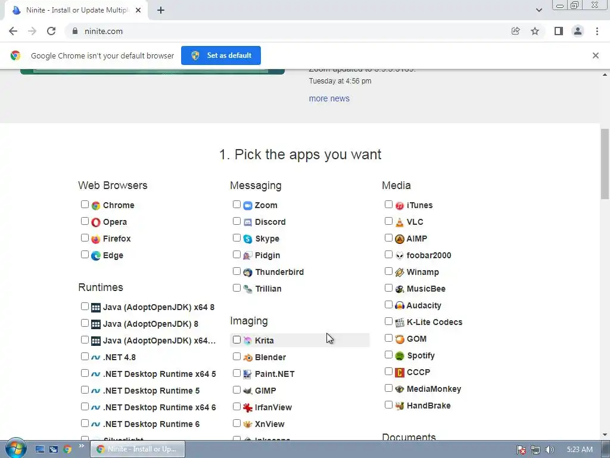Click the XnView label

point(270,424)
